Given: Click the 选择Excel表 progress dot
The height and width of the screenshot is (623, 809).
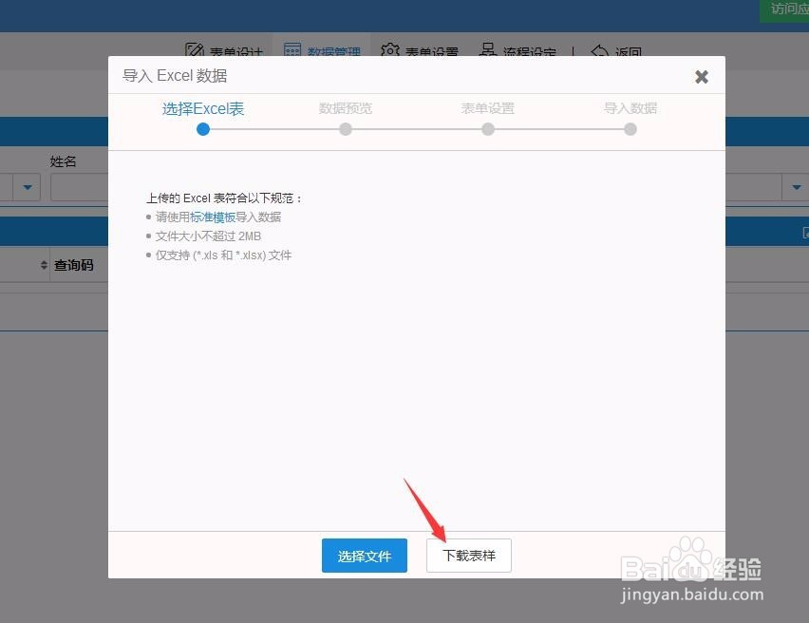Looking at the screenshot, I should 202,129.
